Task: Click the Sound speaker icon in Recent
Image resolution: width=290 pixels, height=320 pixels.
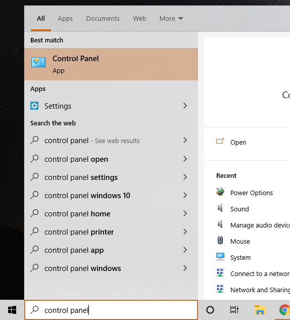Action: [x=220, y=208]
